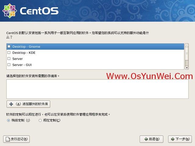
Task: Enable the Desktop - Gnome checkbox
Action: click(x=9, y=47)
